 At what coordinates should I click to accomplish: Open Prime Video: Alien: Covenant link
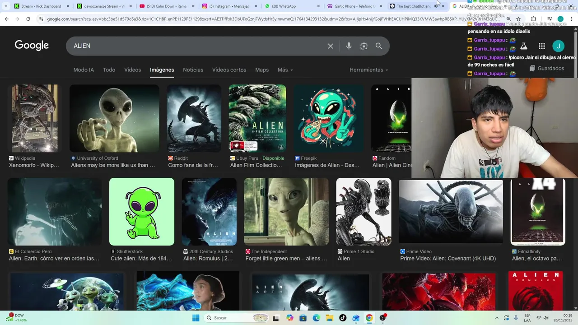[448, 259]
